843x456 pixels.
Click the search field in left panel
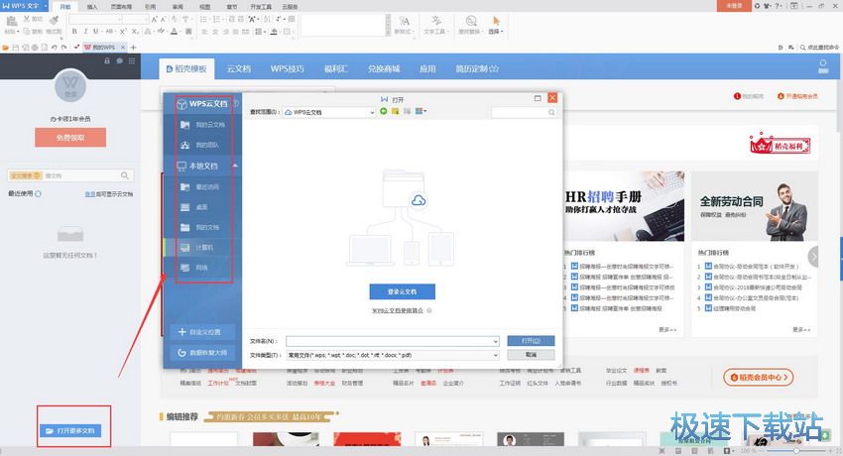[x=70, y=175]
